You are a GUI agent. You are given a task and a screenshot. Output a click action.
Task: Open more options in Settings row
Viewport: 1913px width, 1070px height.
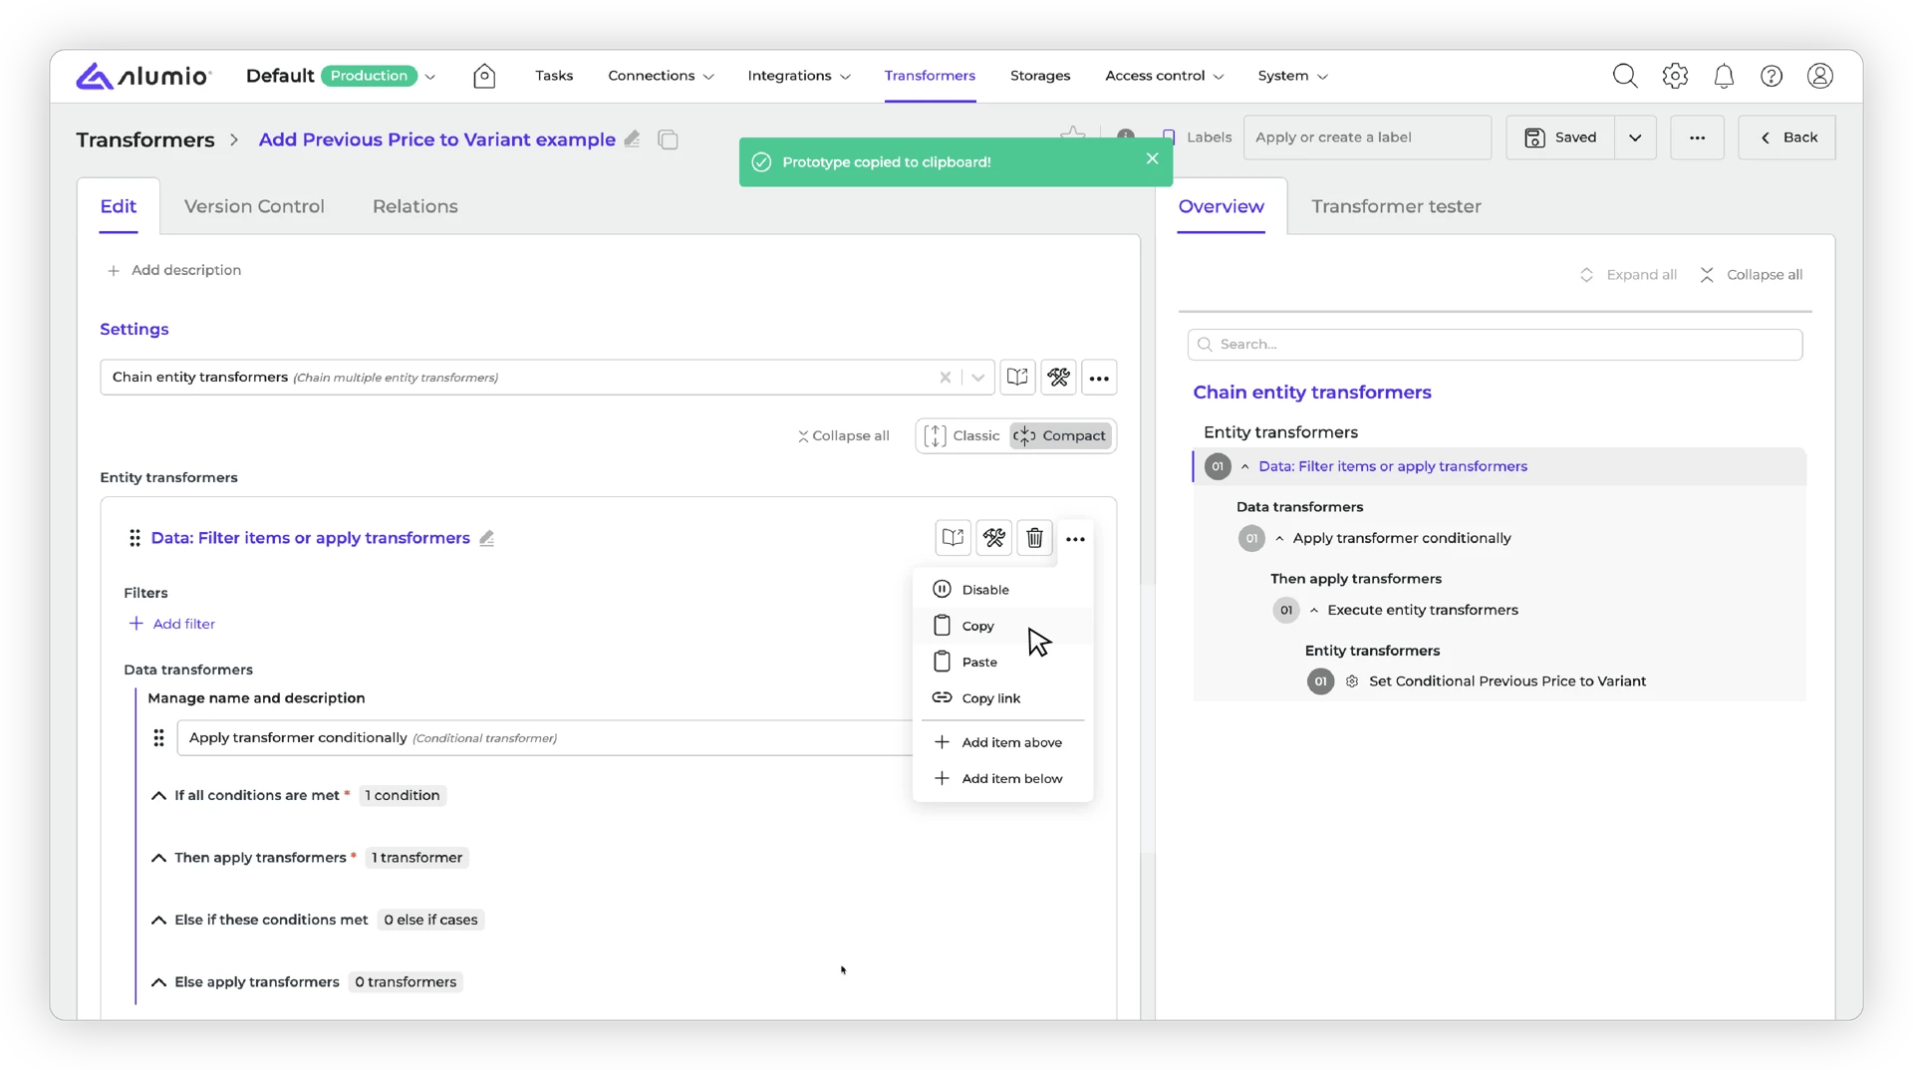tap(1099, 378)
